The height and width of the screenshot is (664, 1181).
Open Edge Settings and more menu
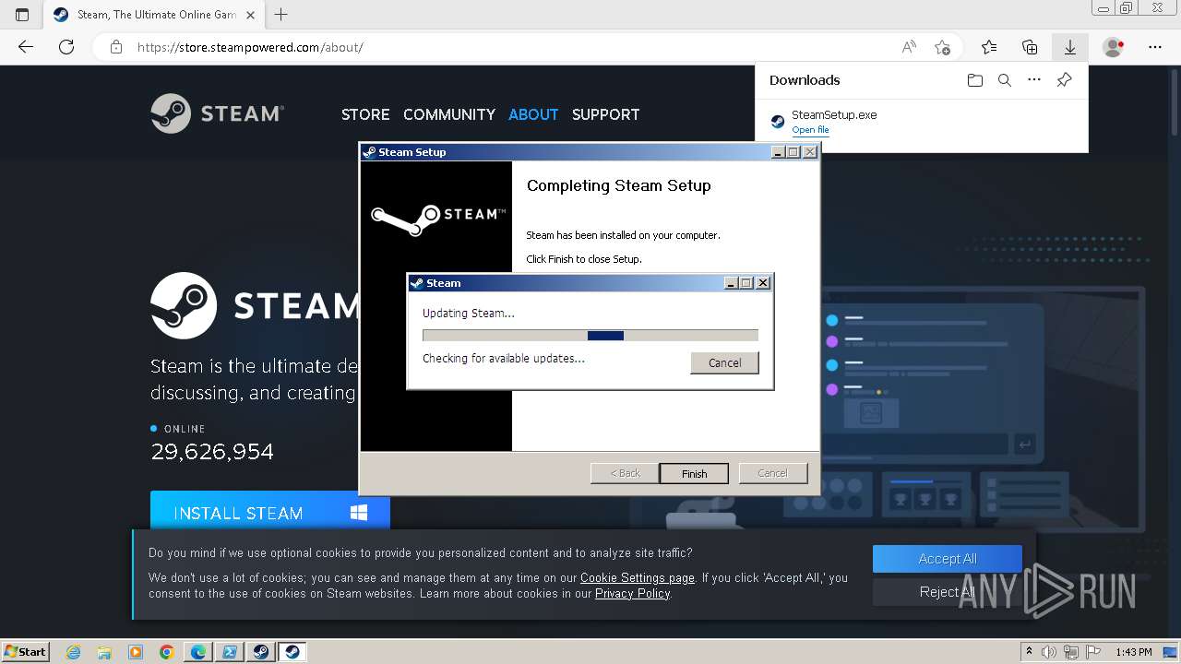1155,47
